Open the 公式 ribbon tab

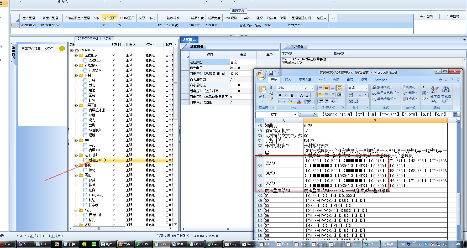pyautogui.click(x=322, y=80)
